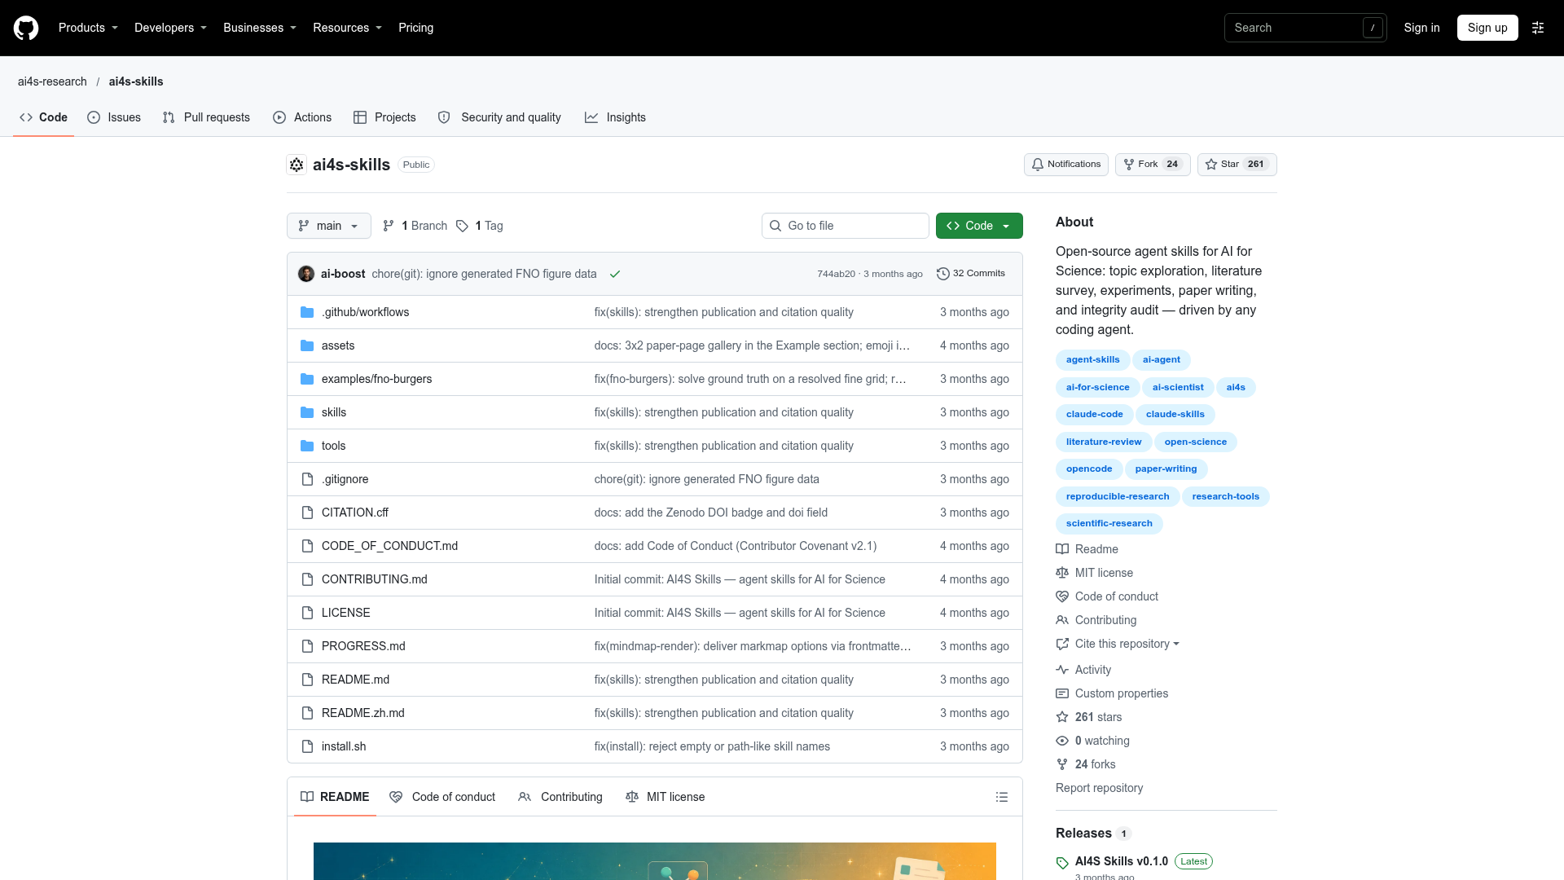Click the ai-boost author avatar
1564x880 pixels.
coord(306,274)
